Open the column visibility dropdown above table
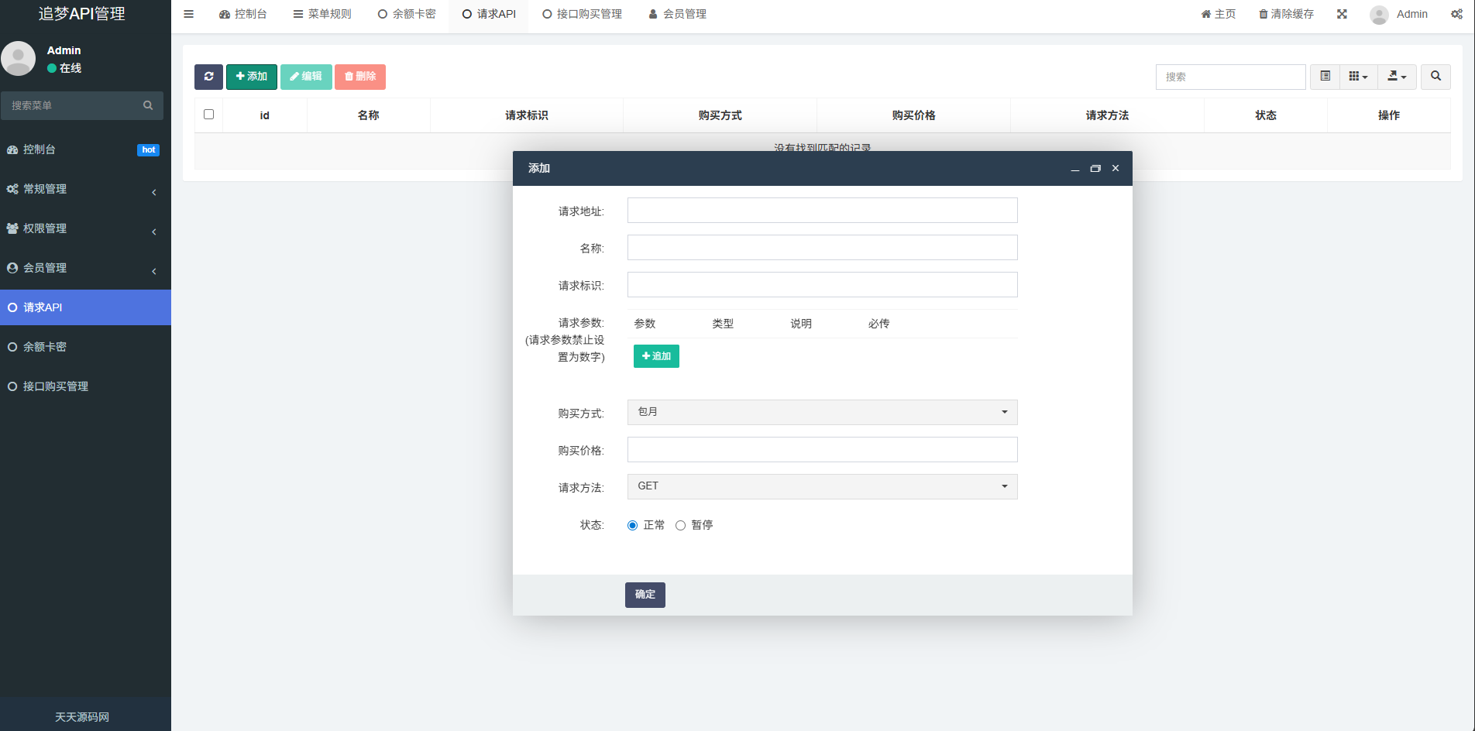Image resolution: width=1475 pixels, height=731 pixels. tap(1357, 77)
